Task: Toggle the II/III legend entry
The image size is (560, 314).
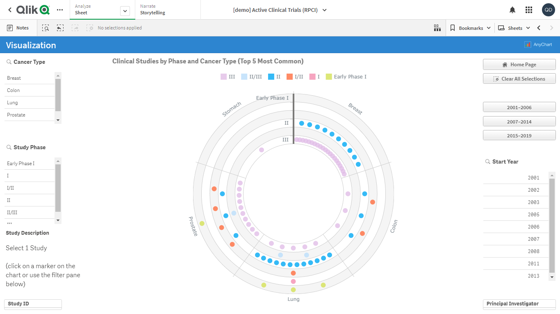Action: pyautogui.click(x=251, y=76)
